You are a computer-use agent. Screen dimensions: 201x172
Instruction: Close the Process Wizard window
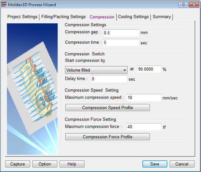[x=194, y=5]
